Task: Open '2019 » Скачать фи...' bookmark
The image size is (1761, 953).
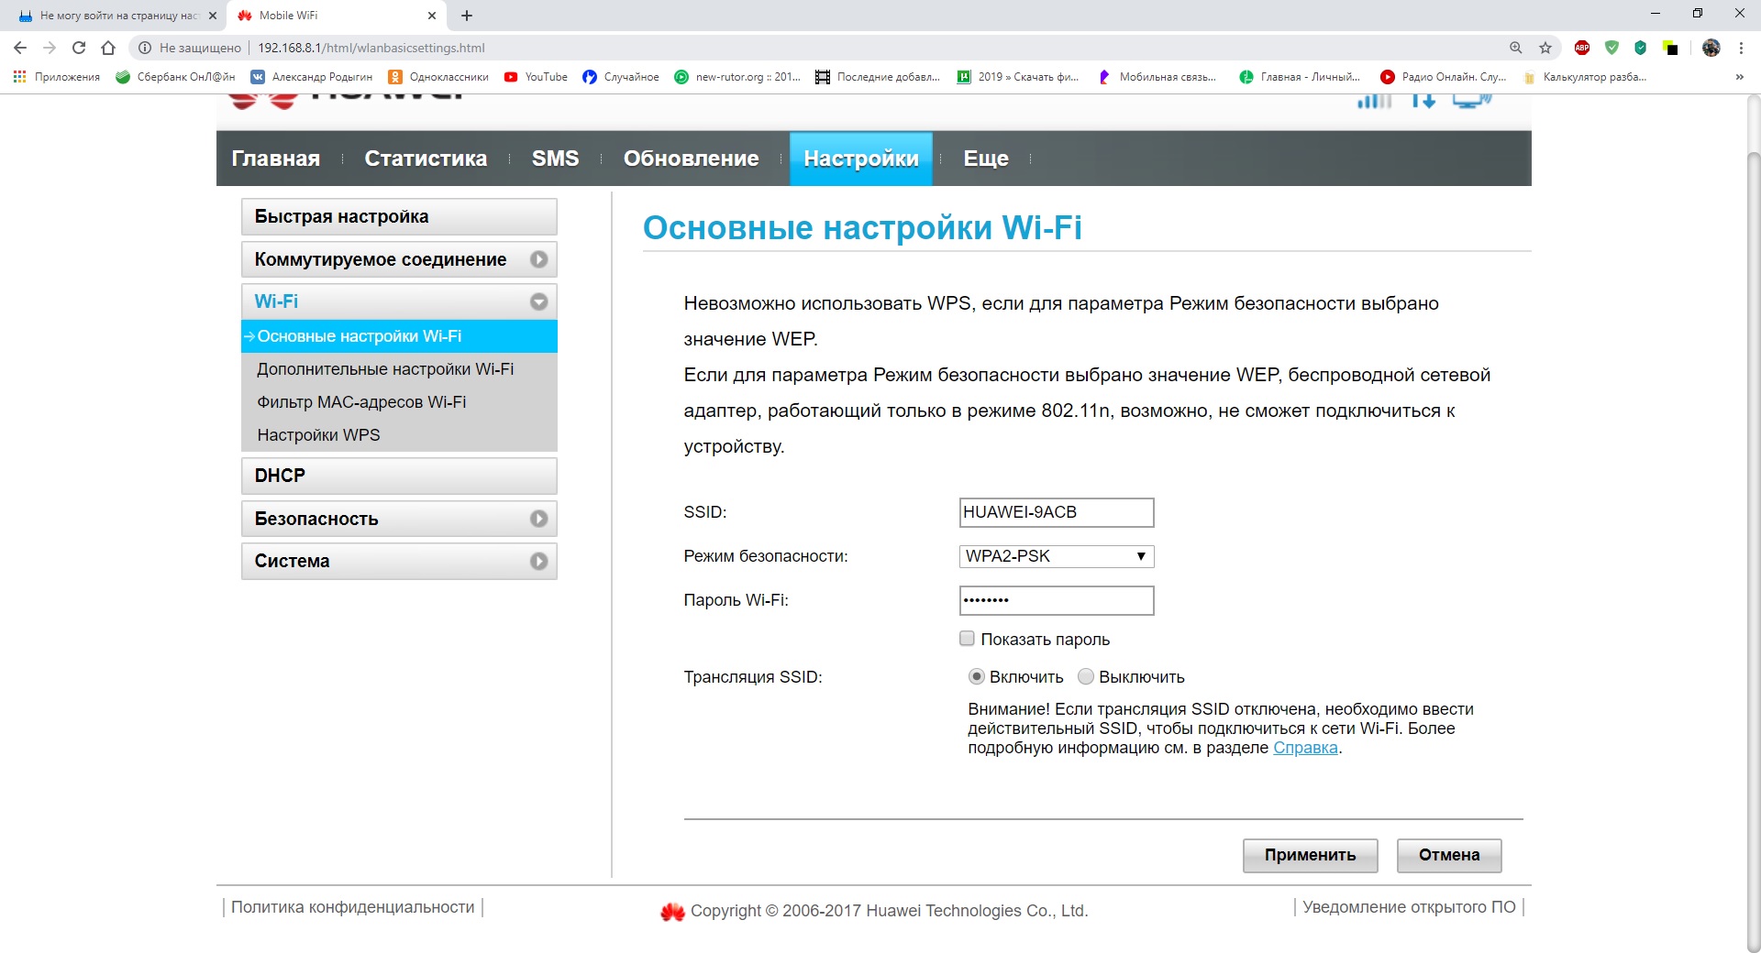Action: (x=1018, y=77)
